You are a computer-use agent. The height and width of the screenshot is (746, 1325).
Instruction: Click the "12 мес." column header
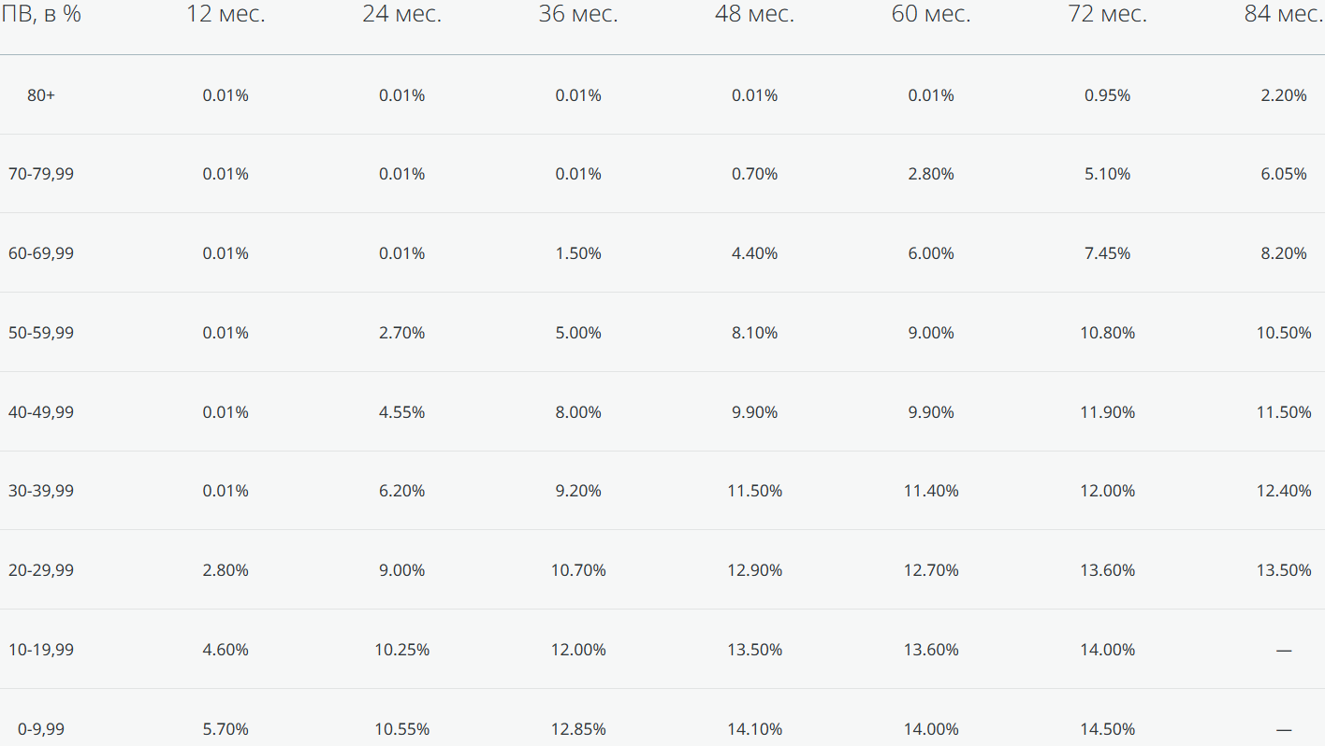click(x=226, y=14)
